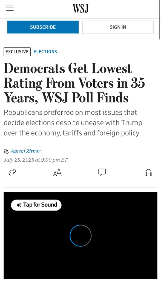Select the Exclusive tag label
Viewport: 161px width, 281px height.
click(x=17, y=52)
